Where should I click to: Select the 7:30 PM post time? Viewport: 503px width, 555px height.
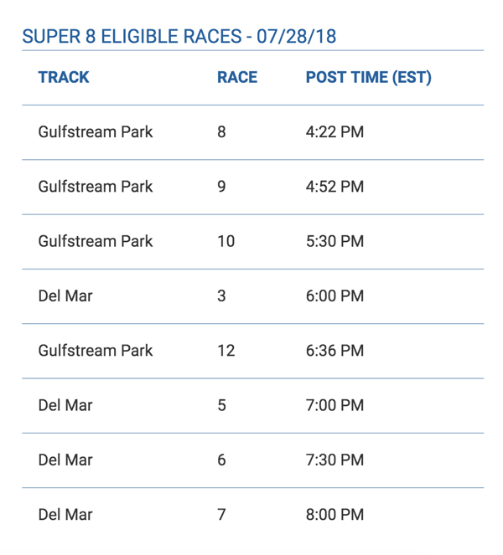tap(334, 460)
